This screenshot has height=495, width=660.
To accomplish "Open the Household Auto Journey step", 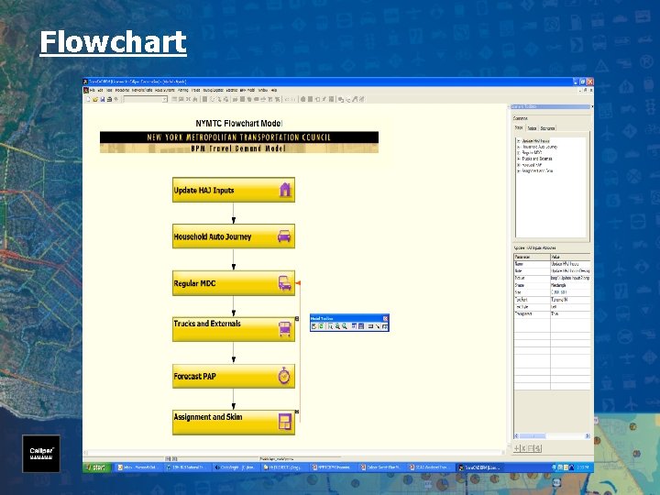I will (x=234, y=236).
